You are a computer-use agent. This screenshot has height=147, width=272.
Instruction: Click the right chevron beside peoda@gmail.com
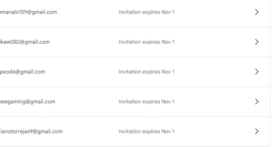(257, 72)
